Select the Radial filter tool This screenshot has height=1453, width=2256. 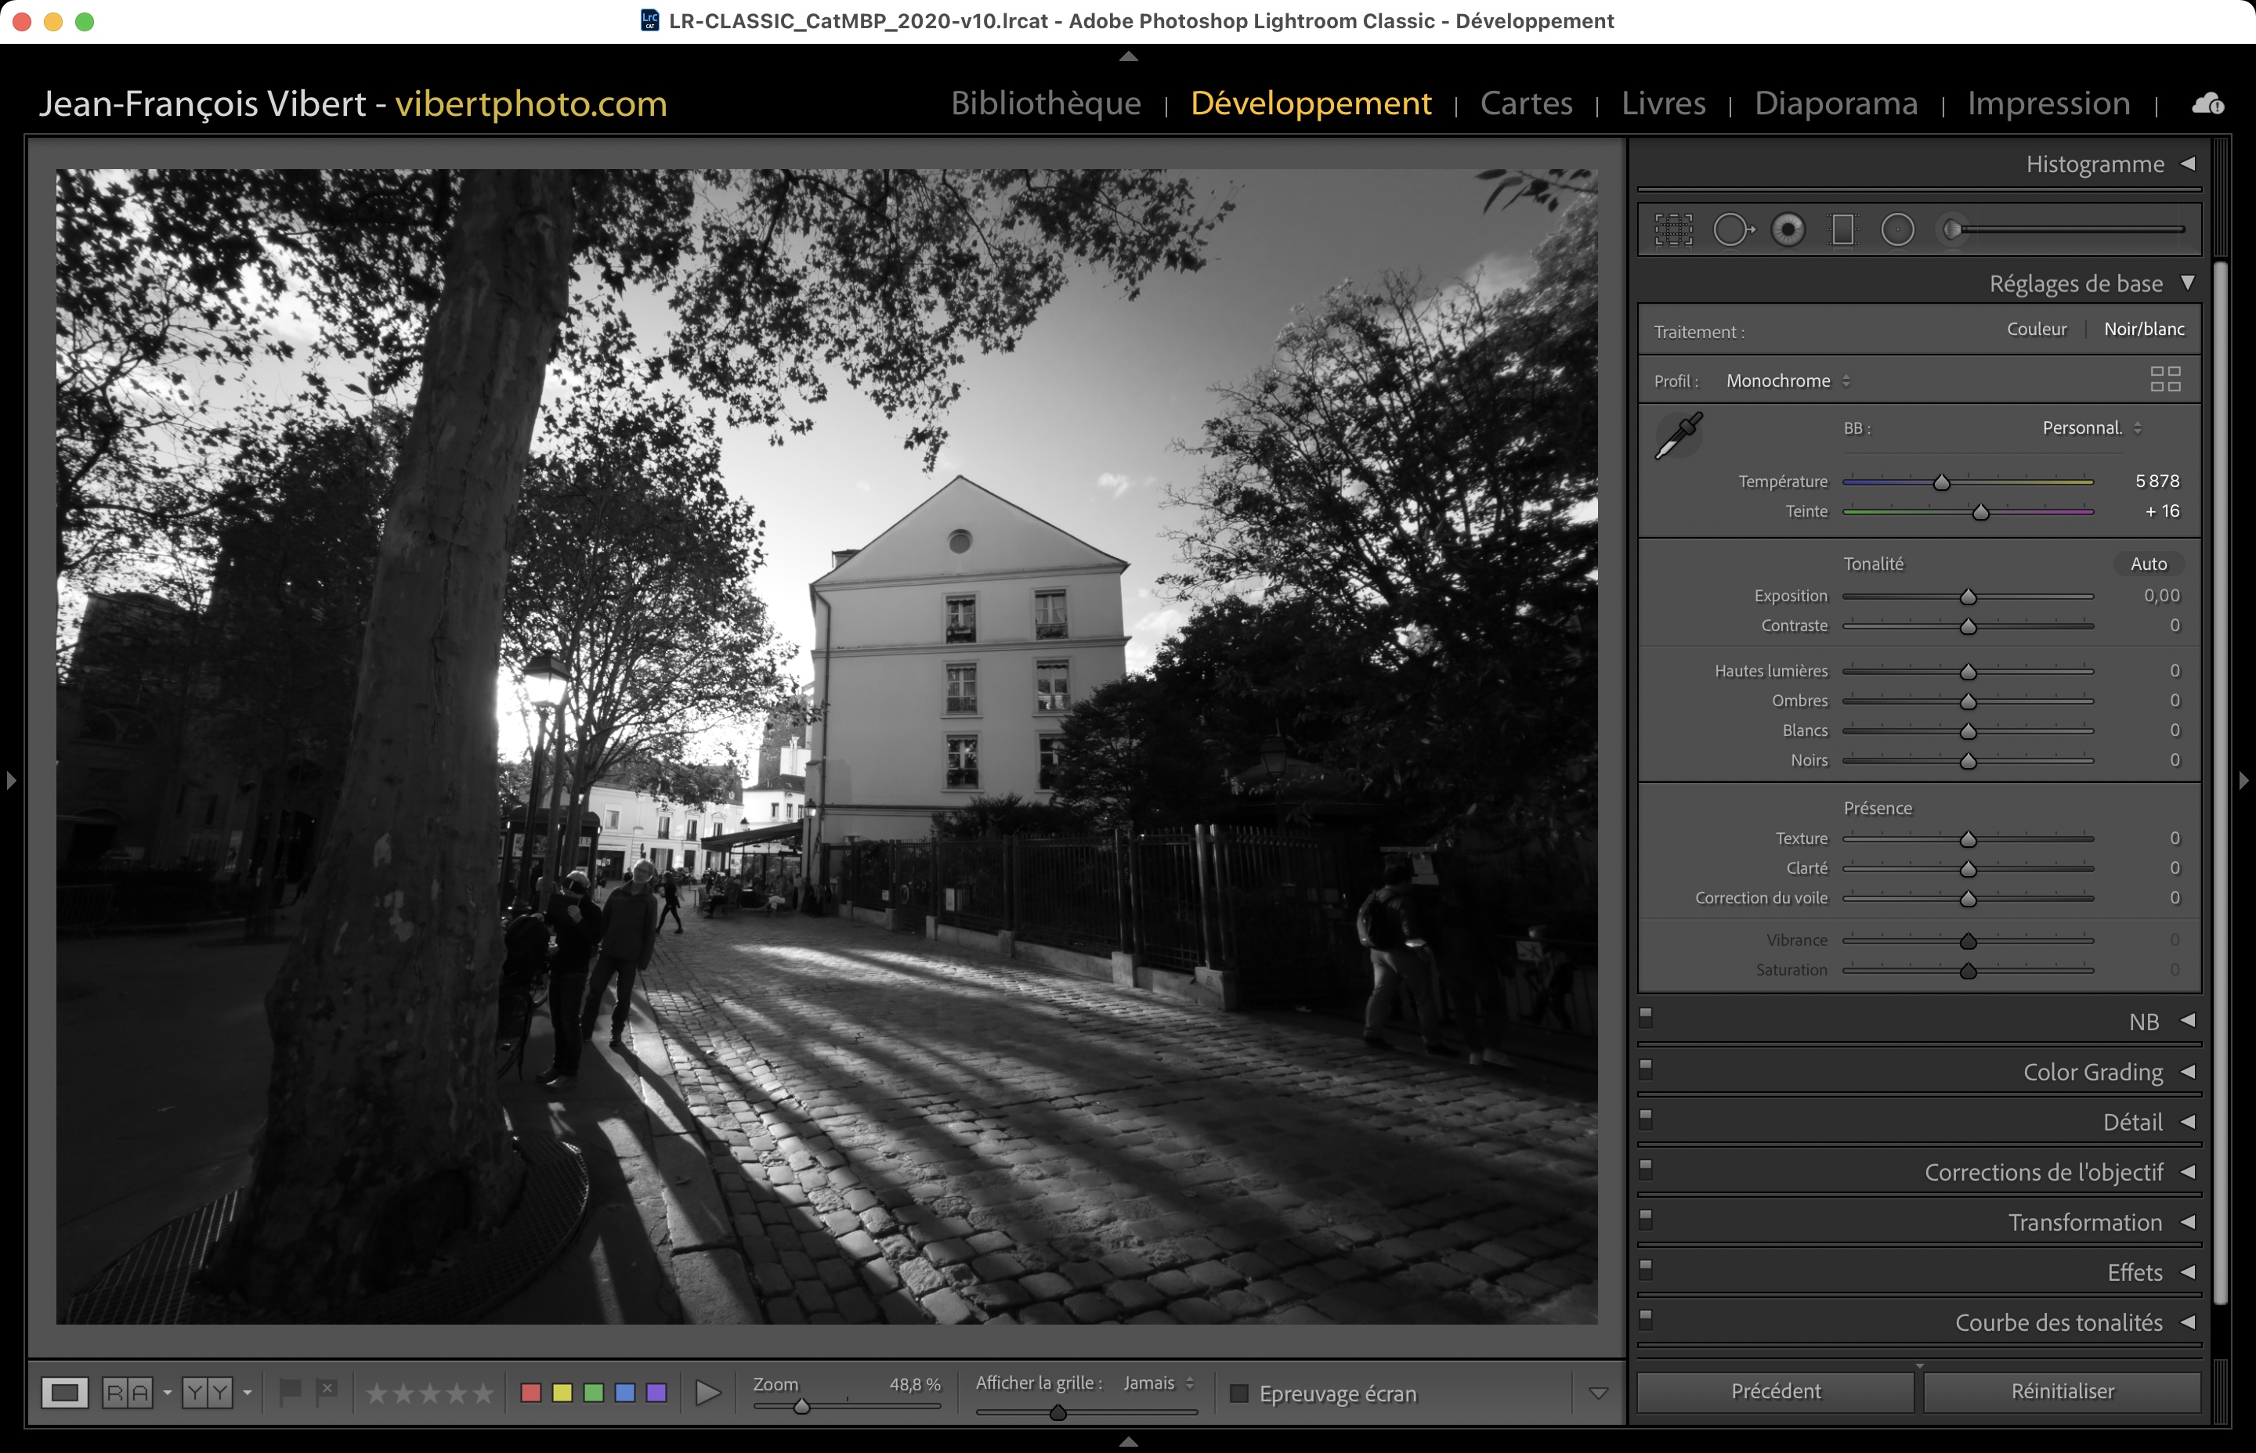tap(1897, 229)
